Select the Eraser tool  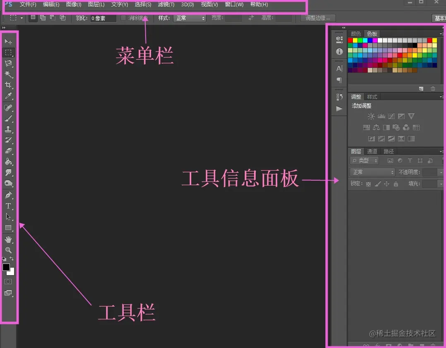pyautogui.click(x=8, y=151)
